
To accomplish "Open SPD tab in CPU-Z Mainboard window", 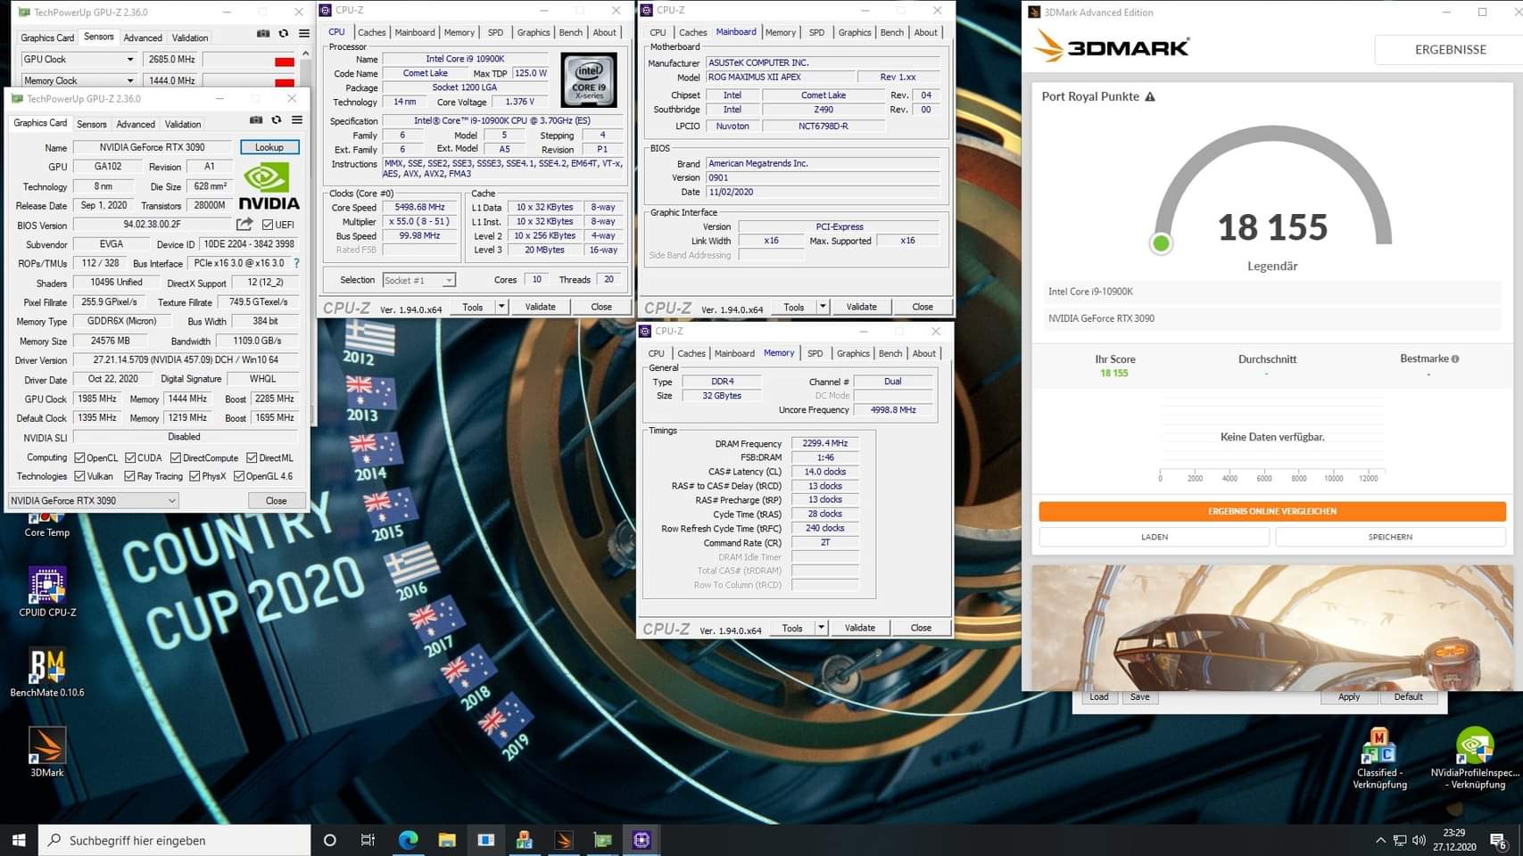I will [x=816, y=32].
